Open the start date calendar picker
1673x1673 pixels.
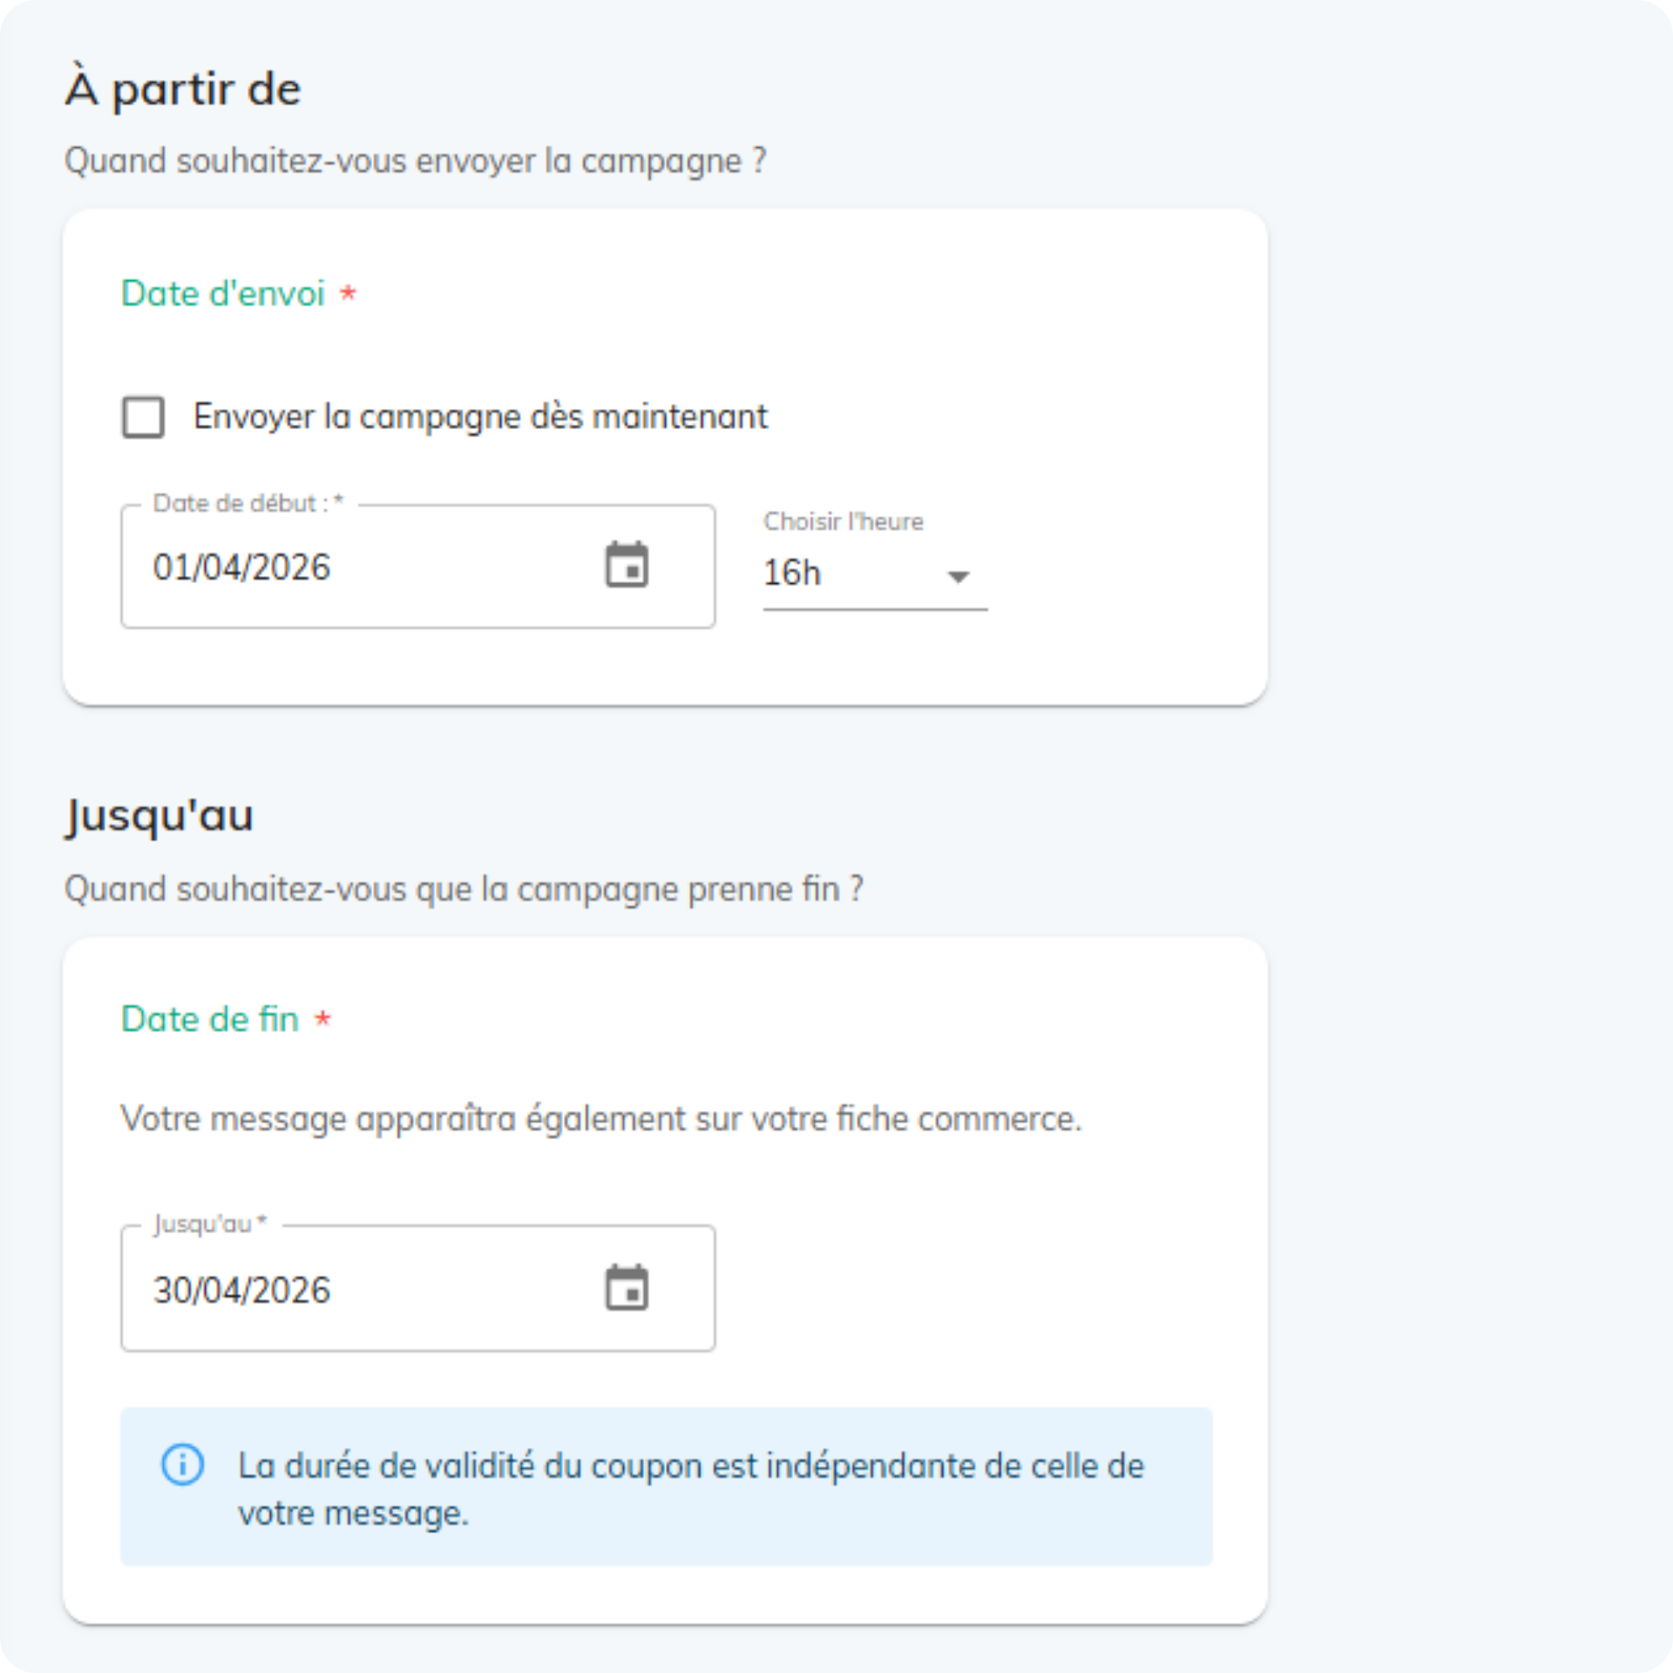(x=626, y=565)
